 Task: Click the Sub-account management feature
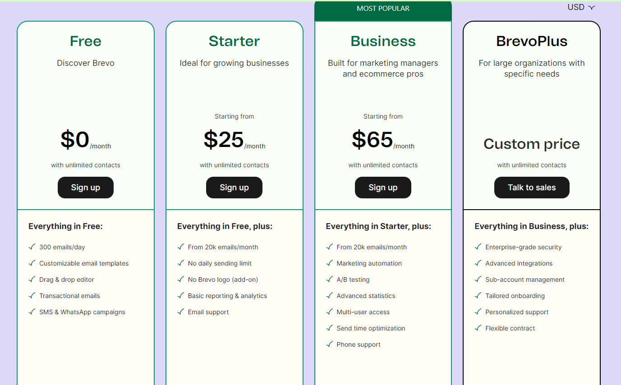(525, 280)
